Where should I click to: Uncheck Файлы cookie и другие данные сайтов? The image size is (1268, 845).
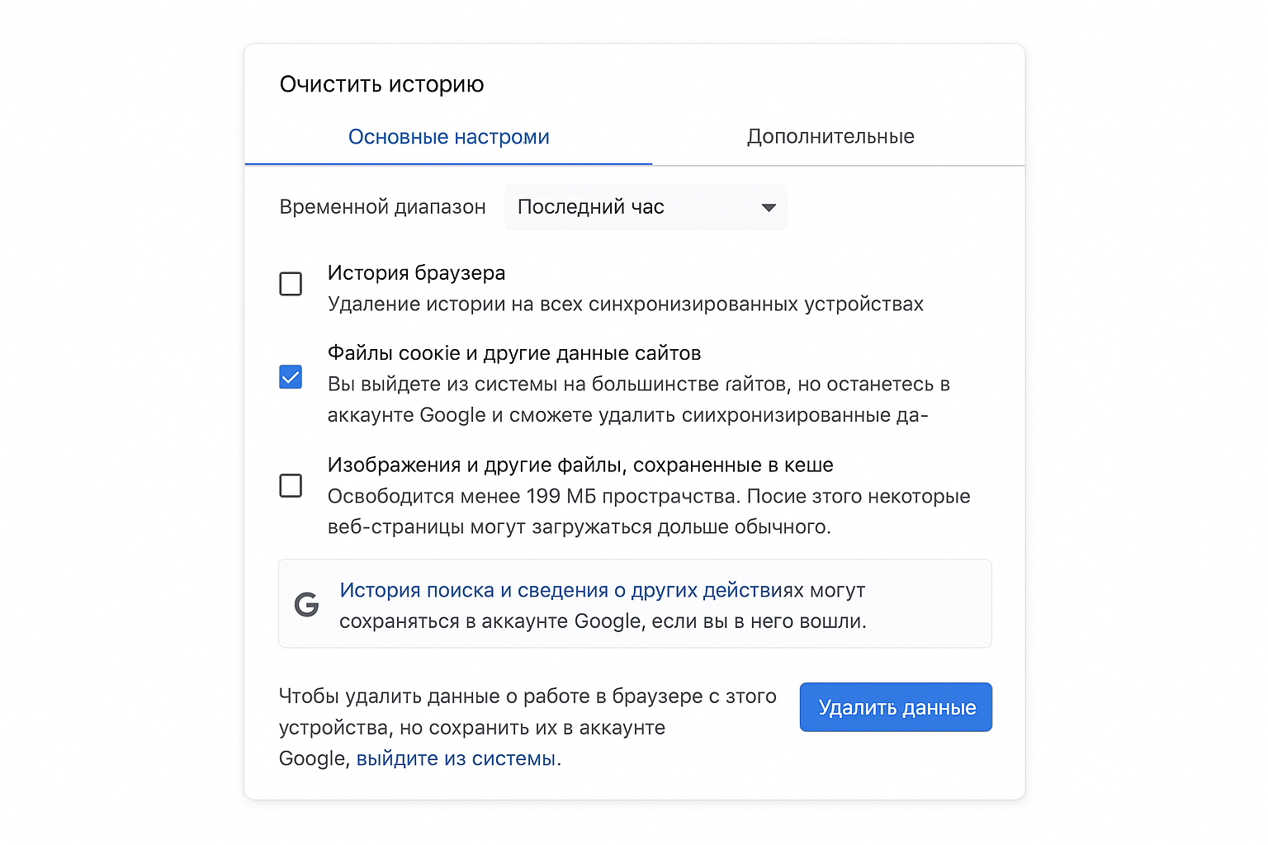(291, 376)
